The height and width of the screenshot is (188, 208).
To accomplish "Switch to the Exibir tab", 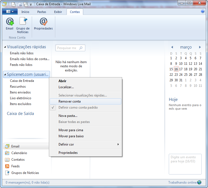I will (x=58, y=12).
